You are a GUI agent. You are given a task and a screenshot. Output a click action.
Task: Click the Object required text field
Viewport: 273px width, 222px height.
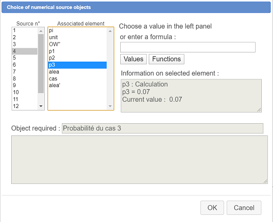[162, 128]
